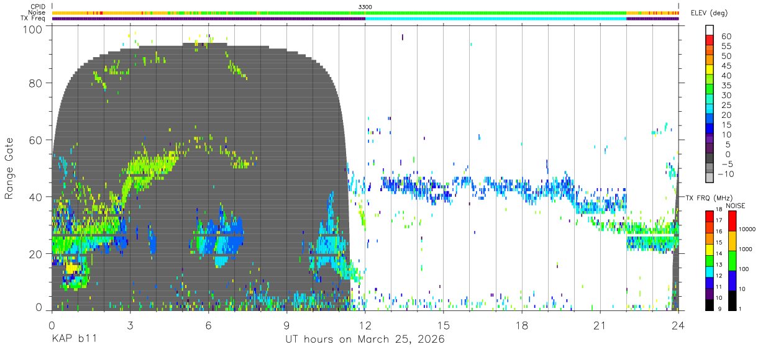The width and height of the screenshot is (763, 352).
Task: Click the white top segment of the ELEV scale
Action: [710, 30]
